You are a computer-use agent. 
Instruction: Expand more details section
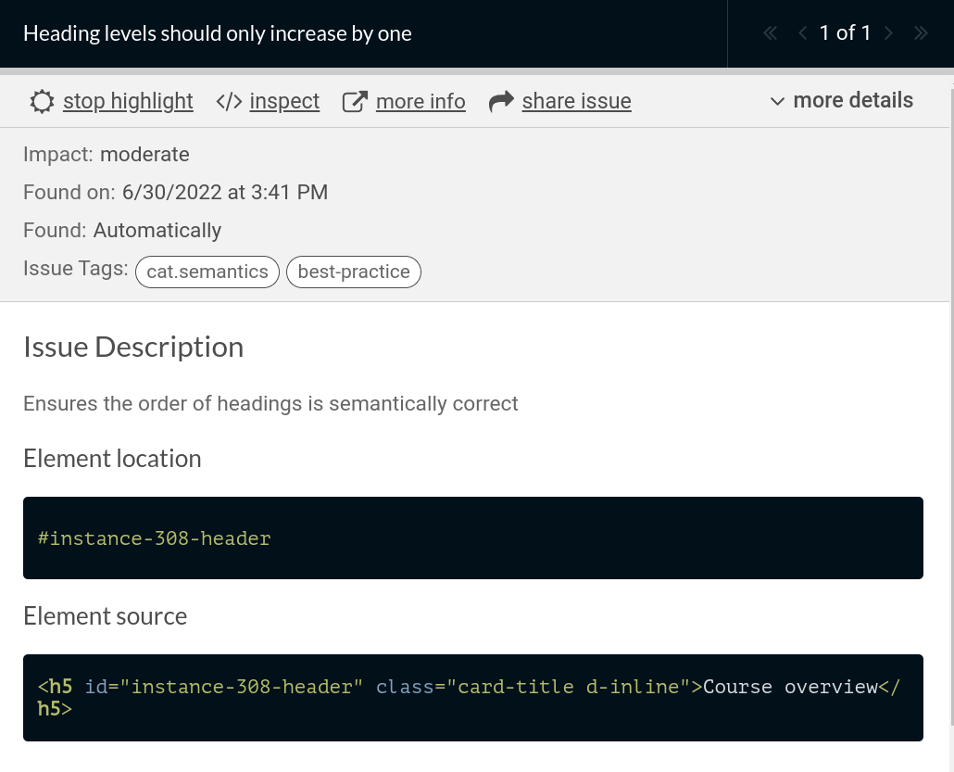pyautogui.click(x=842, y=100)
